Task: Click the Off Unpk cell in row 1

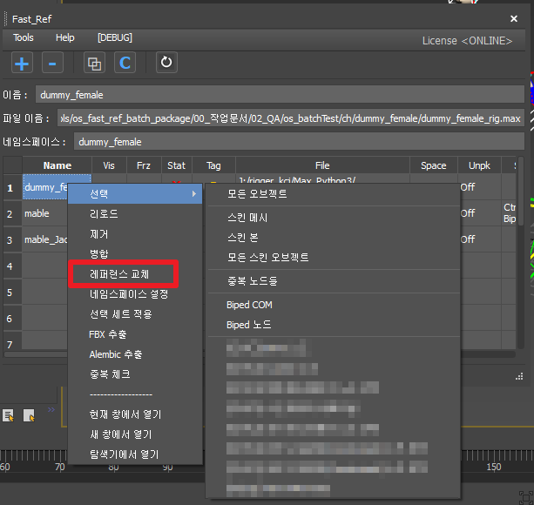Action: [x=480, y=187]
